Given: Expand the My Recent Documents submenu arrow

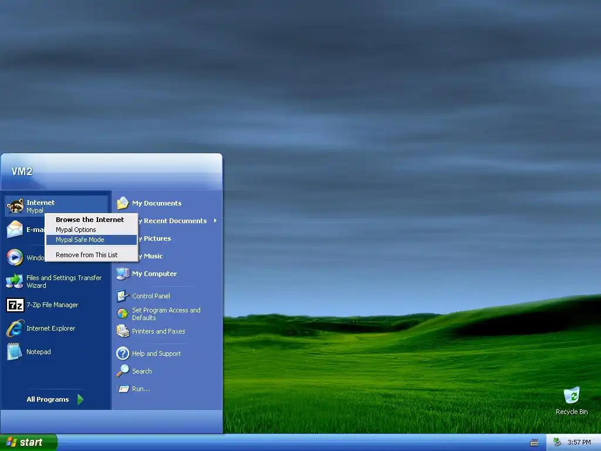Looking at the screenshot, I should pyautogui.click(x=215, y=221).
